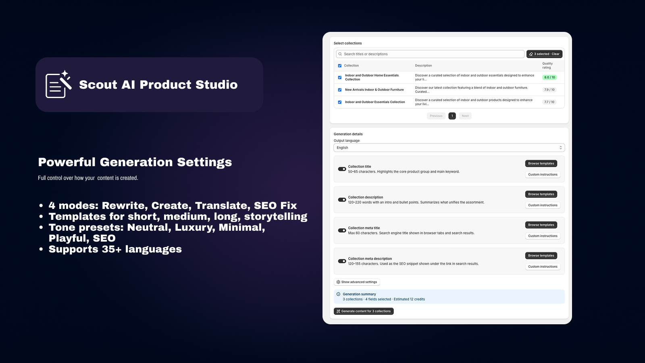This screenshot has height=363, width=645.
Task: Click the info icon beside Generation summary
Action: [x=338, y=294]
